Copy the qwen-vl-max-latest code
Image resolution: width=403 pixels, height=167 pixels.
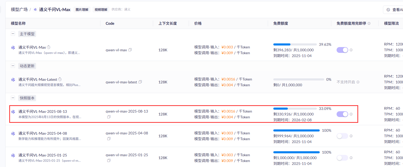click(x=140, y=82)
